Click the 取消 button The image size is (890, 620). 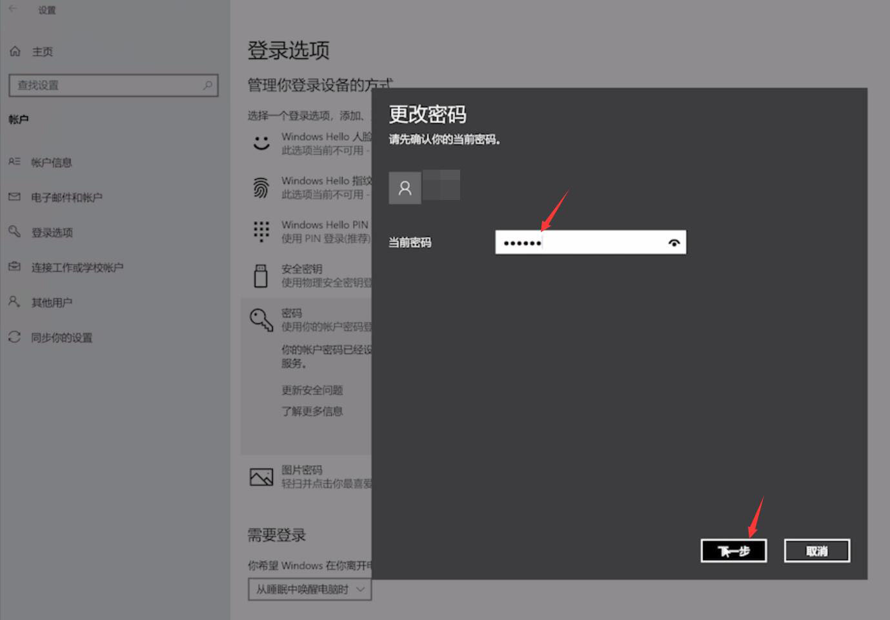(817, 551)
